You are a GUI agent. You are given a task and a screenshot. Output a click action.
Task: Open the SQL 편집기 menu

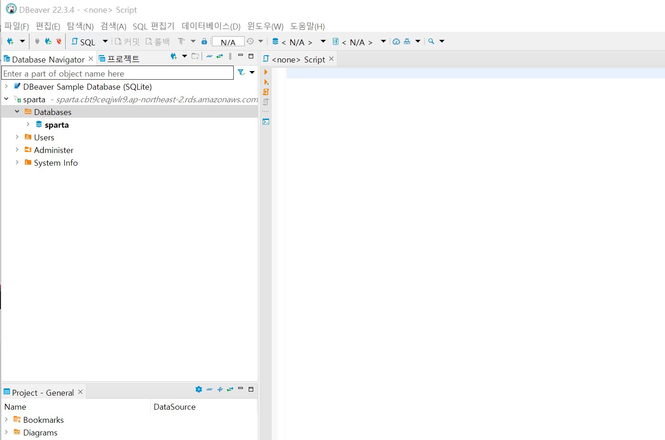[x=154, y=26]
